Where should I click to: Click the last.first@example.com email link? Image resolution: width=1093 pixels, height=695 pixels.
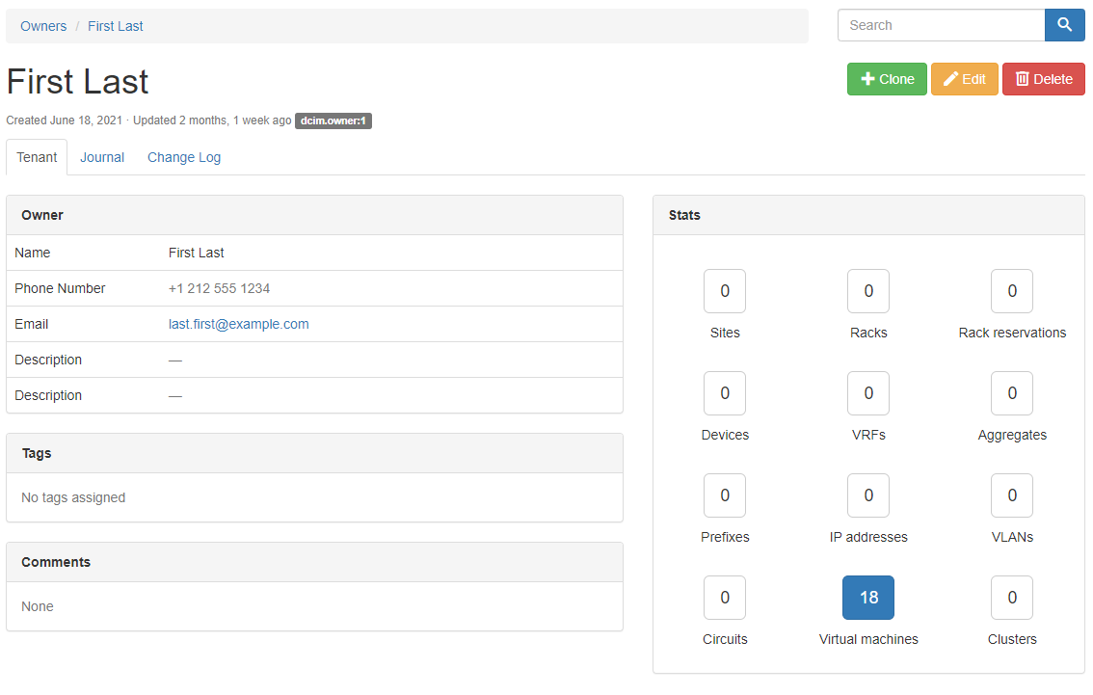click(238, 324)
